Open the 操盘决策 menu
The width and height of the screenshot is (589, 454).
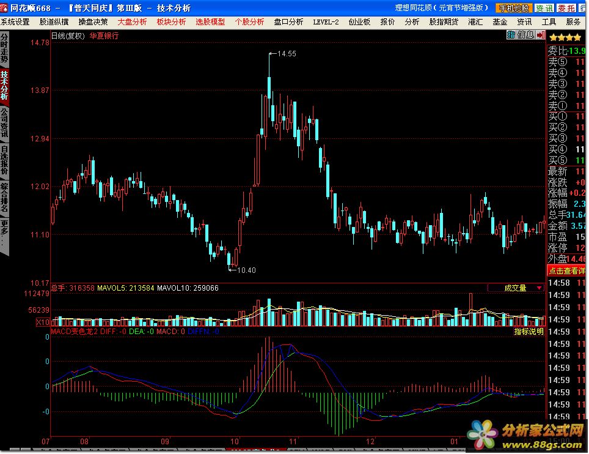[x=93, y=22]
